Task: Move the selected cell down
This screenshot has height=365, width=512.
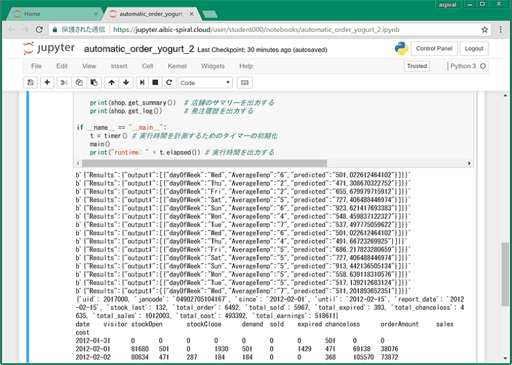Action: click(x=126, y=82)
